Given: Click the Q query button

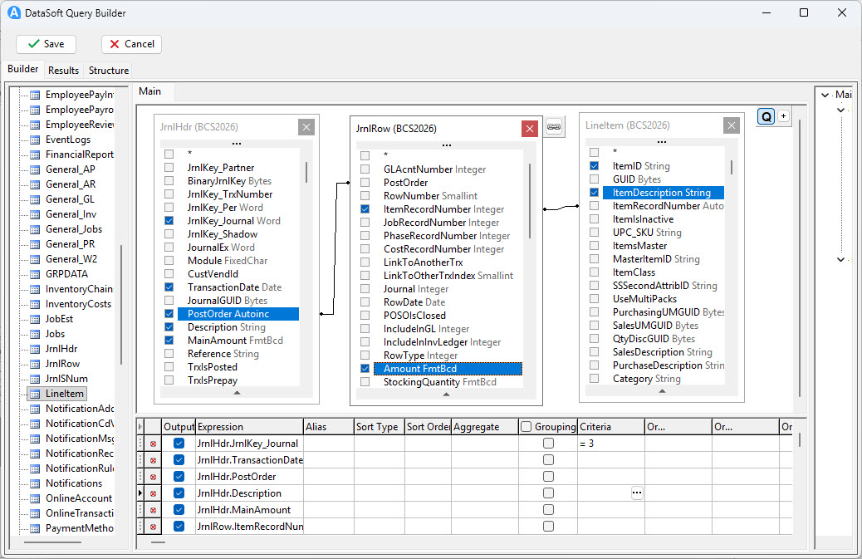Looking at the screenshot, I should pyautogui.click(x=766, y=116).
